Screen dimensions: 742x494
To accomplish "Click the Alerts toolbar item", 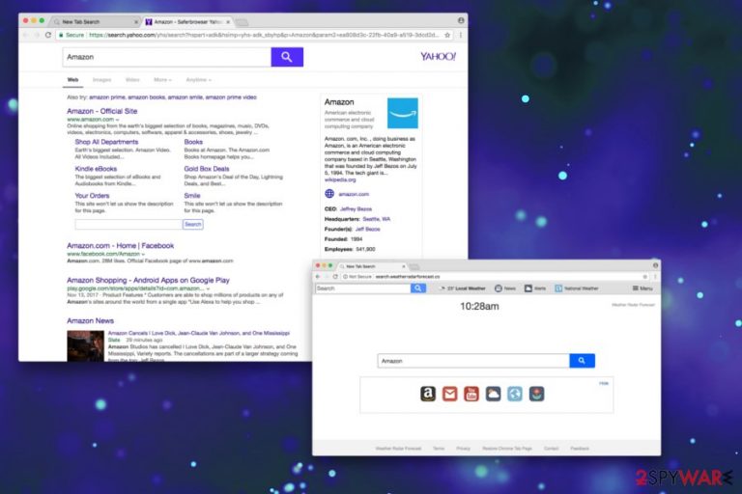I will click(535, 288).
